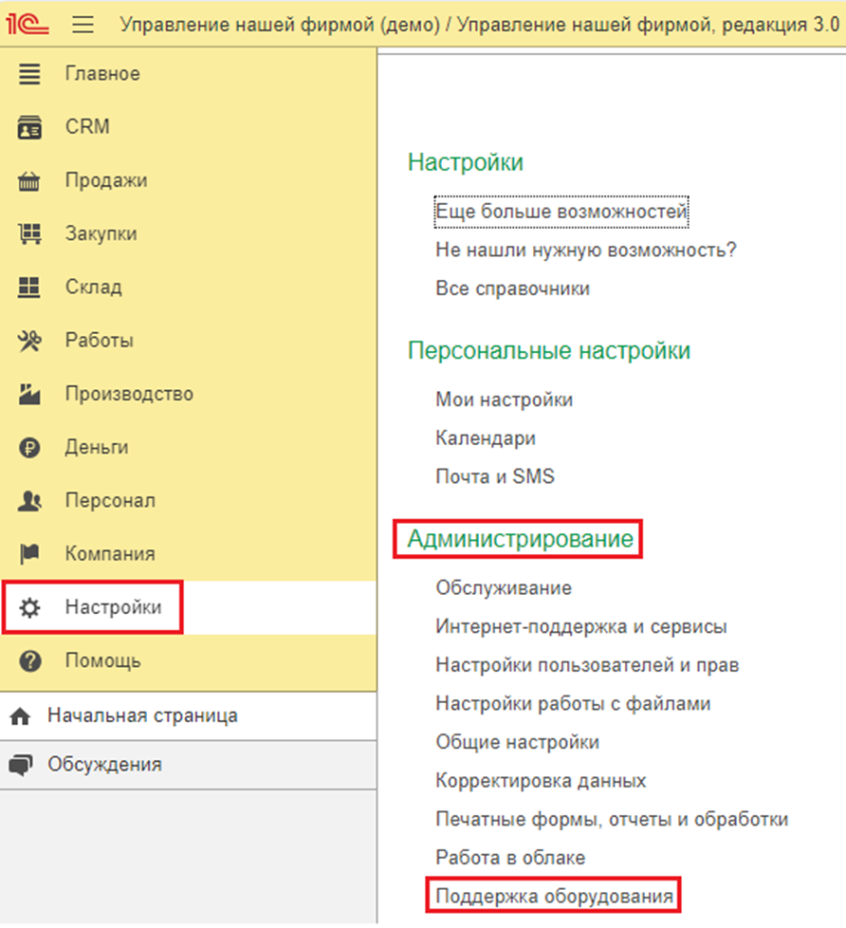This screenshot has height=928, width=846.
Task: Open Почта и SMS settings
Action: click(x=495, y=476)
